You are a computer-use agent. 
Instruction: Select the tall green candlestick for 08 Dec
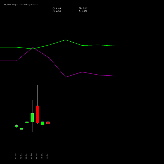tap(32, 117)
